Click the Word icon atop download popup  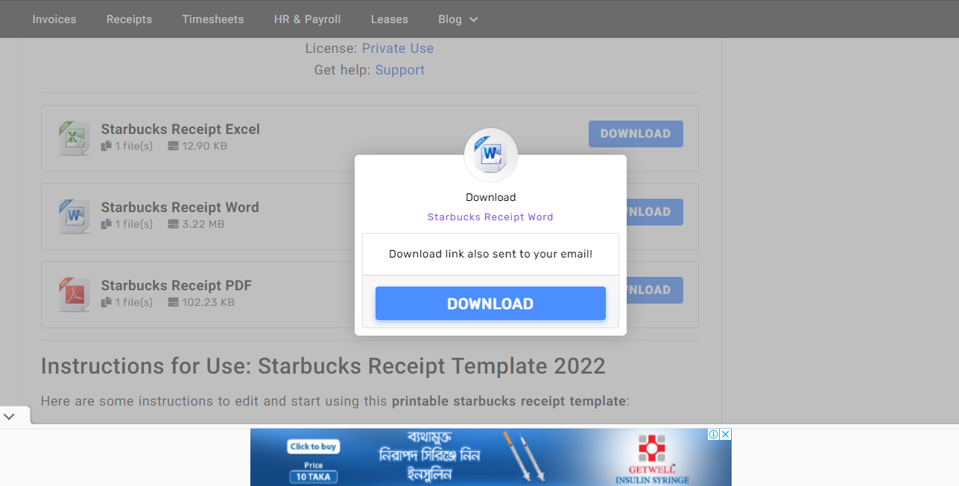point(491,155)
